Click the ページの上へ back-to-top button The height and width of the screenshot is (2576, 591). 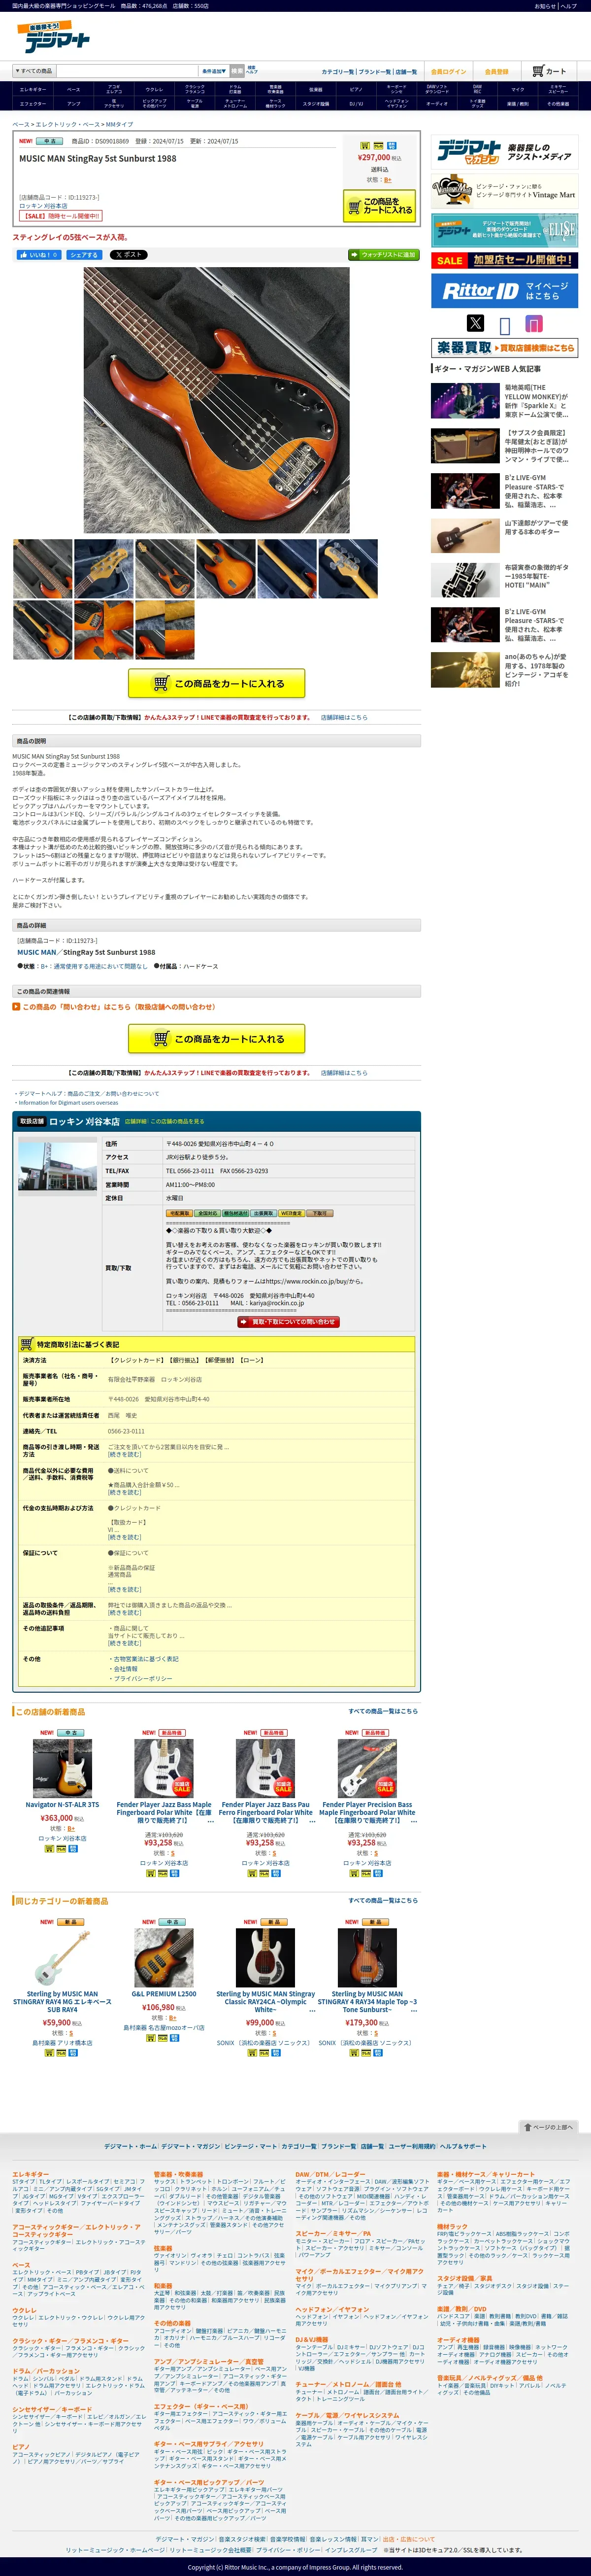tap(549, 2127)
